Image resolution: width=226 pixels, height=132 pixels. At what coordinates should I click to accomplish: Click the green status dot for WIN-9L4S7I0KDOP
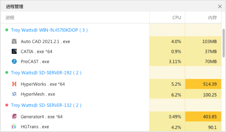(7, 30)
